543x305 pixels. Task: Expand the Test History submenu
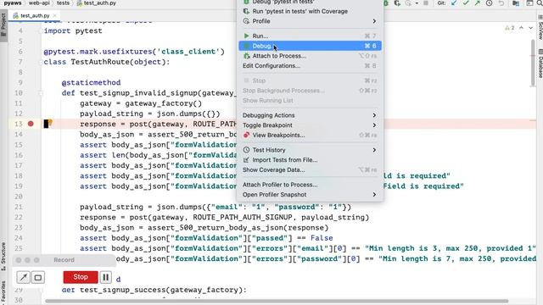[x=310, y=150]
